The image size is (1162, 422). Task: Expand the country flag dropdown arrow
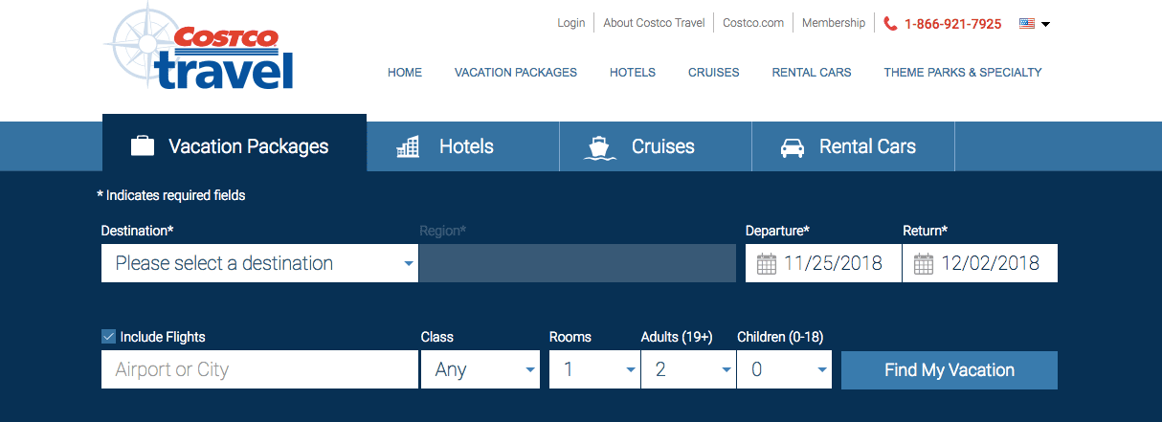[x=1045, y=24]
